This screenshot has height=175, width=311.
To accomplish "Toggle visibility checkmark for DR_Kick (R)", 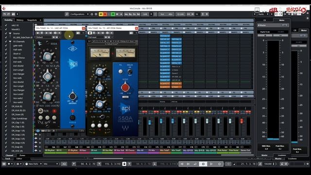I will tap(6, 106).
